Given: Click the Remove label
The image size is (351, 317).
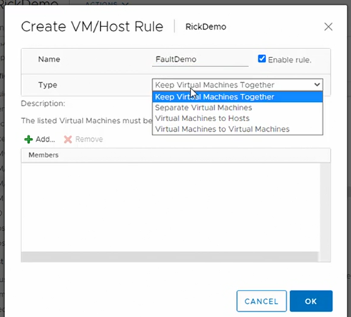Looking at the screenshot, I should (x=89, y=139).
